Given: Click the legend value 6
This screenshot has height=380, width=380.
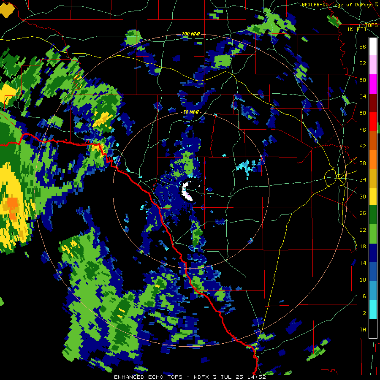Looking at the screenshot, I should [x=364, y=296].
